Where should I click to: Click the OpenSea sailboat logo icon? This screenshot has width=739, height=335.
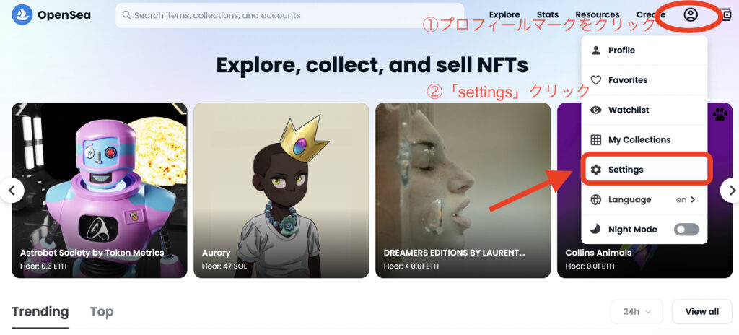22,15
